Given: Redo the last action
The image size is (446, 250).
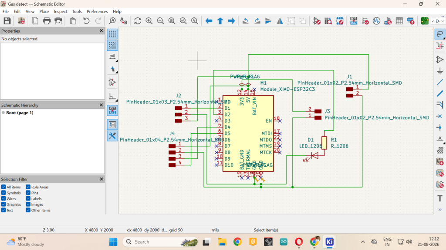Looking at the screenshot, I should tap(98, 21).
